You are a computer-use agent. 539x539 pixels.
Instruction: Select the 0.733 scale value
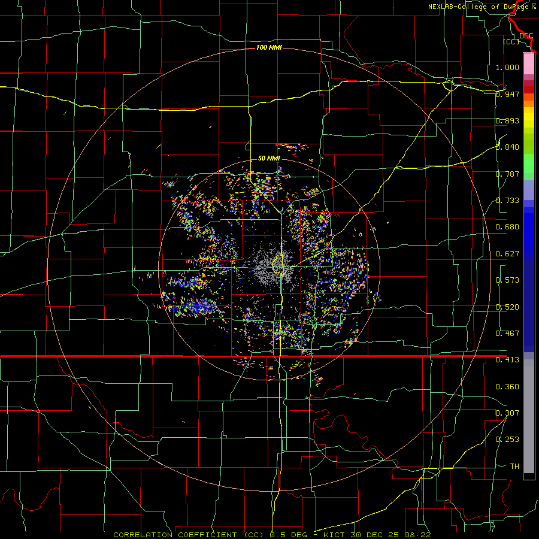tap(507, 201)
